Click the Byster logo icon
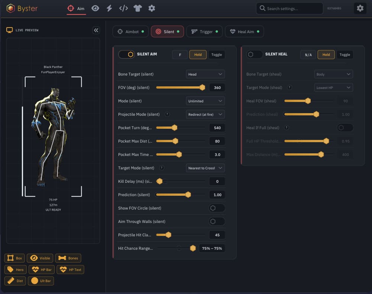This screenshot has height=294, width=372. [11, 8]
